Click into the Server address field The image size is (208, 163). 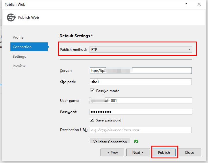tap(141, 70)
